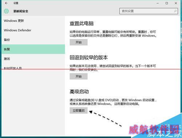Image resolution: width=182 pixels, height=138 pixels.
Task: Click the 更新和安全 title
Action: (21, 11)
